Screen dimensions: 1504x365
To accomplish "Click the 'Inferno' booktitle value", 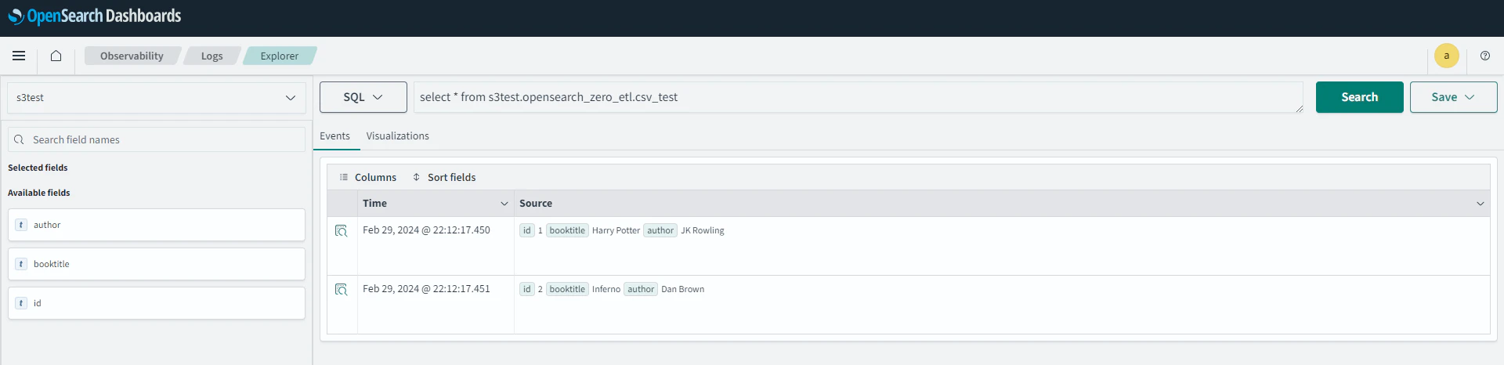I will 606,290.
